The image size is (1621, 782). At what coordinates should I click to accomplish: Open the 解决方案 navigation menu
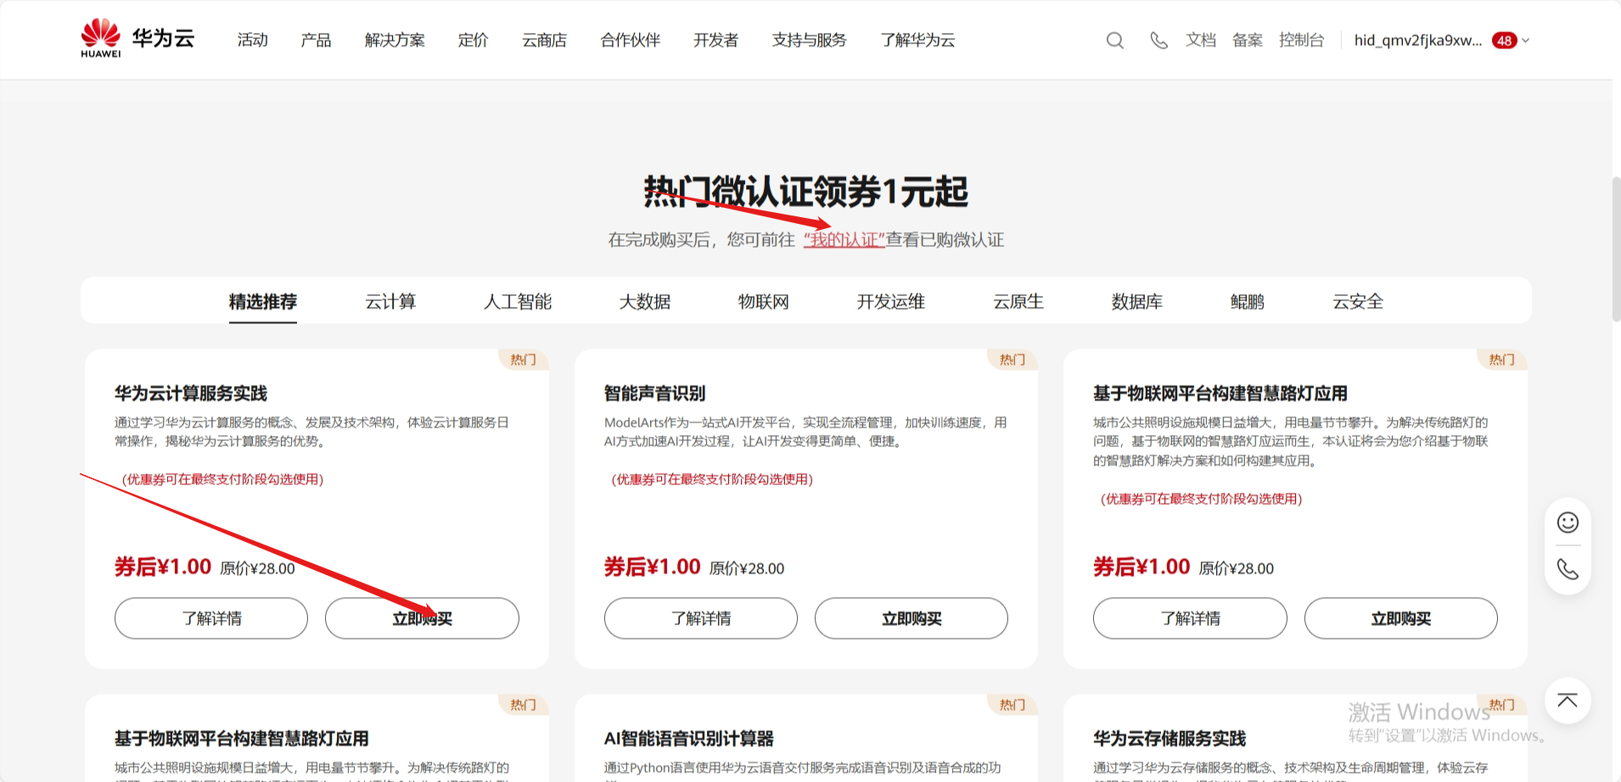[395, 40]
